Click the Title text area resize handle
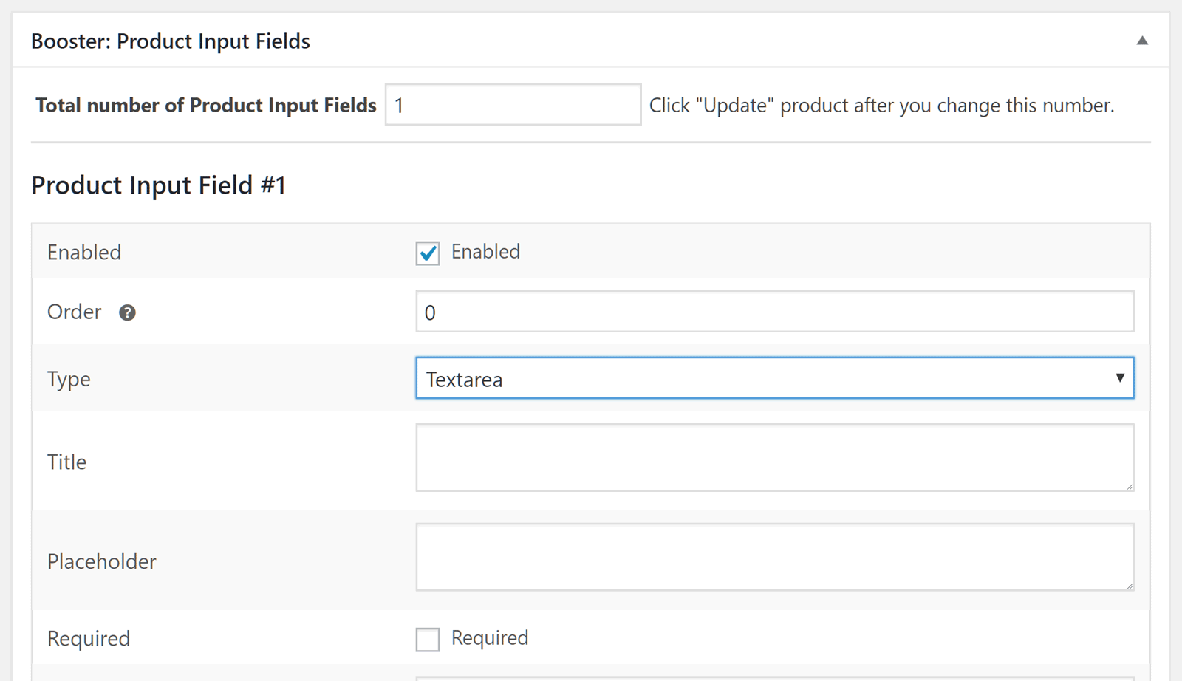1182x681 pixels. [x=1130, y=487]
